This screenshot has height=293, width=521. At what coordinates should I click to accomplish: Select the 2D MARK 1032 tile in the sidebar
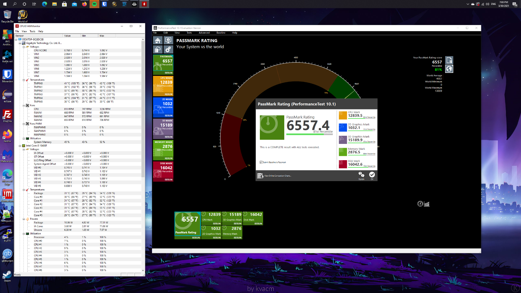click(163, 107)
